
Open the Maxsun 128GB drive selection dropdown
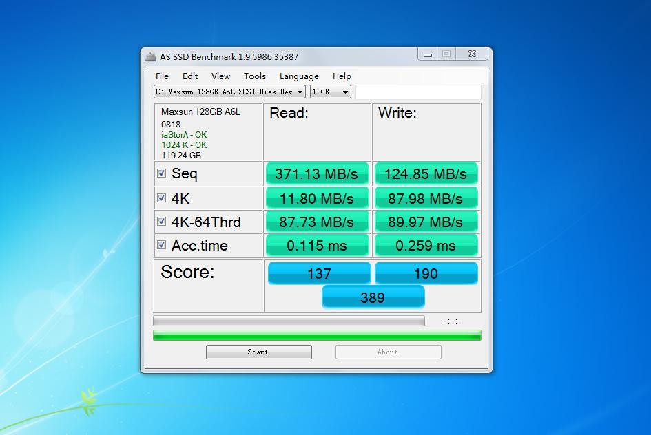click(229, 92)
